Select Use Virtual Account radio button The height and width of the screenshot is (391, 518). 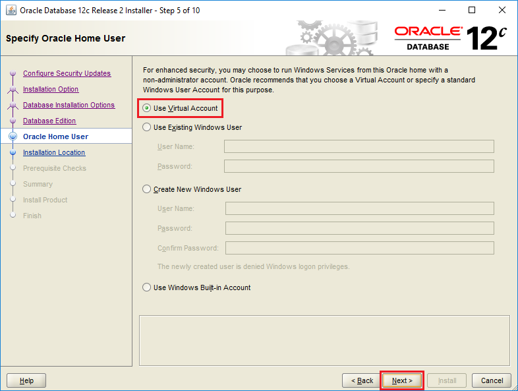pos(146,108)
